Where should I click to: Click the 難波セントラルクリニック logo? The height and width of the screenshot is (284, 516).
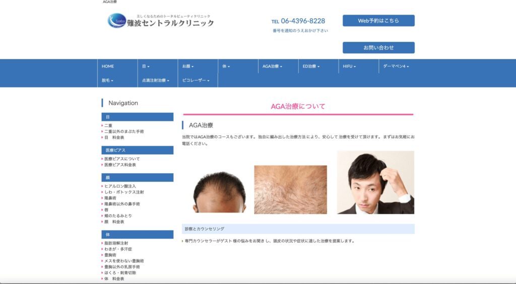click(161, 21)
